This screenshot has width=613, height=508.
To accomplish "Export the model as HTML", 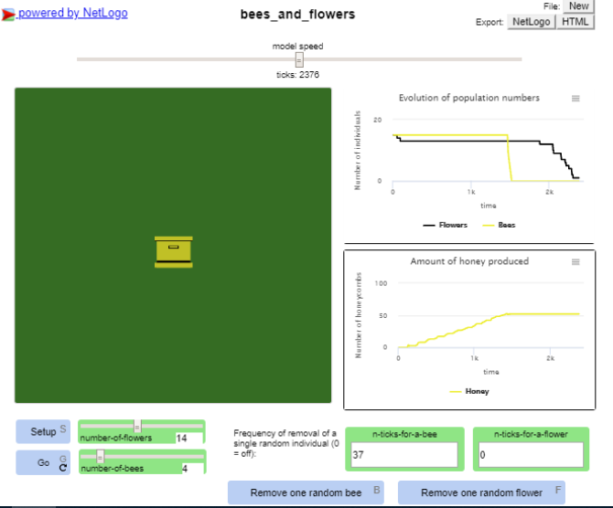I will 575,22.
